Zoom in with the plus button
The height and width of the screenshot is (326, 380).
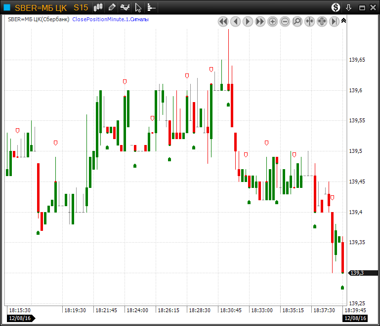272,21
